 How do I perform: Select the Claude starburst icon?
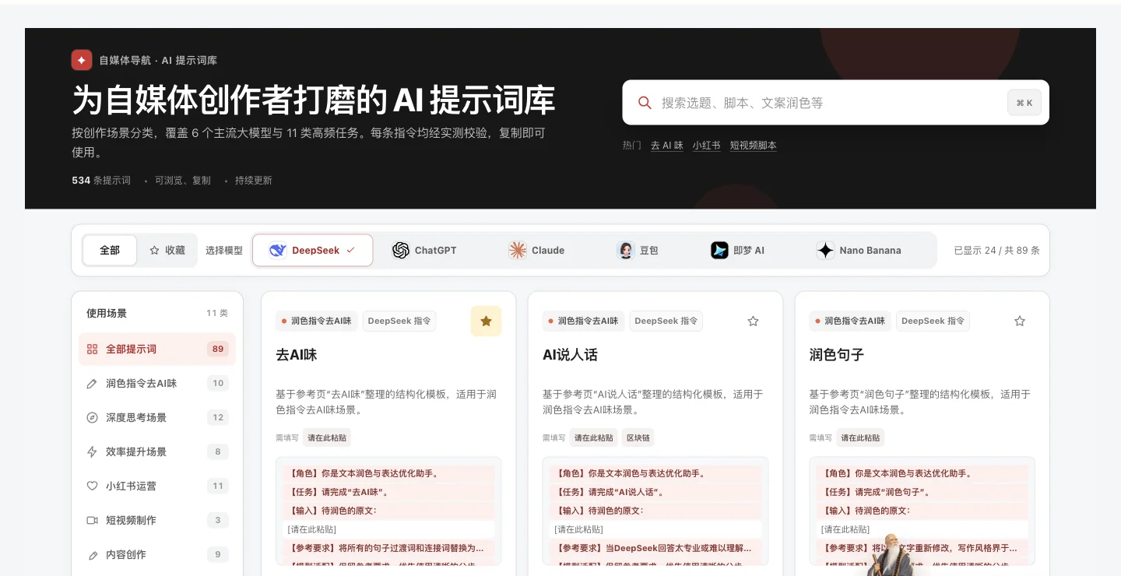tap(518, 251)
